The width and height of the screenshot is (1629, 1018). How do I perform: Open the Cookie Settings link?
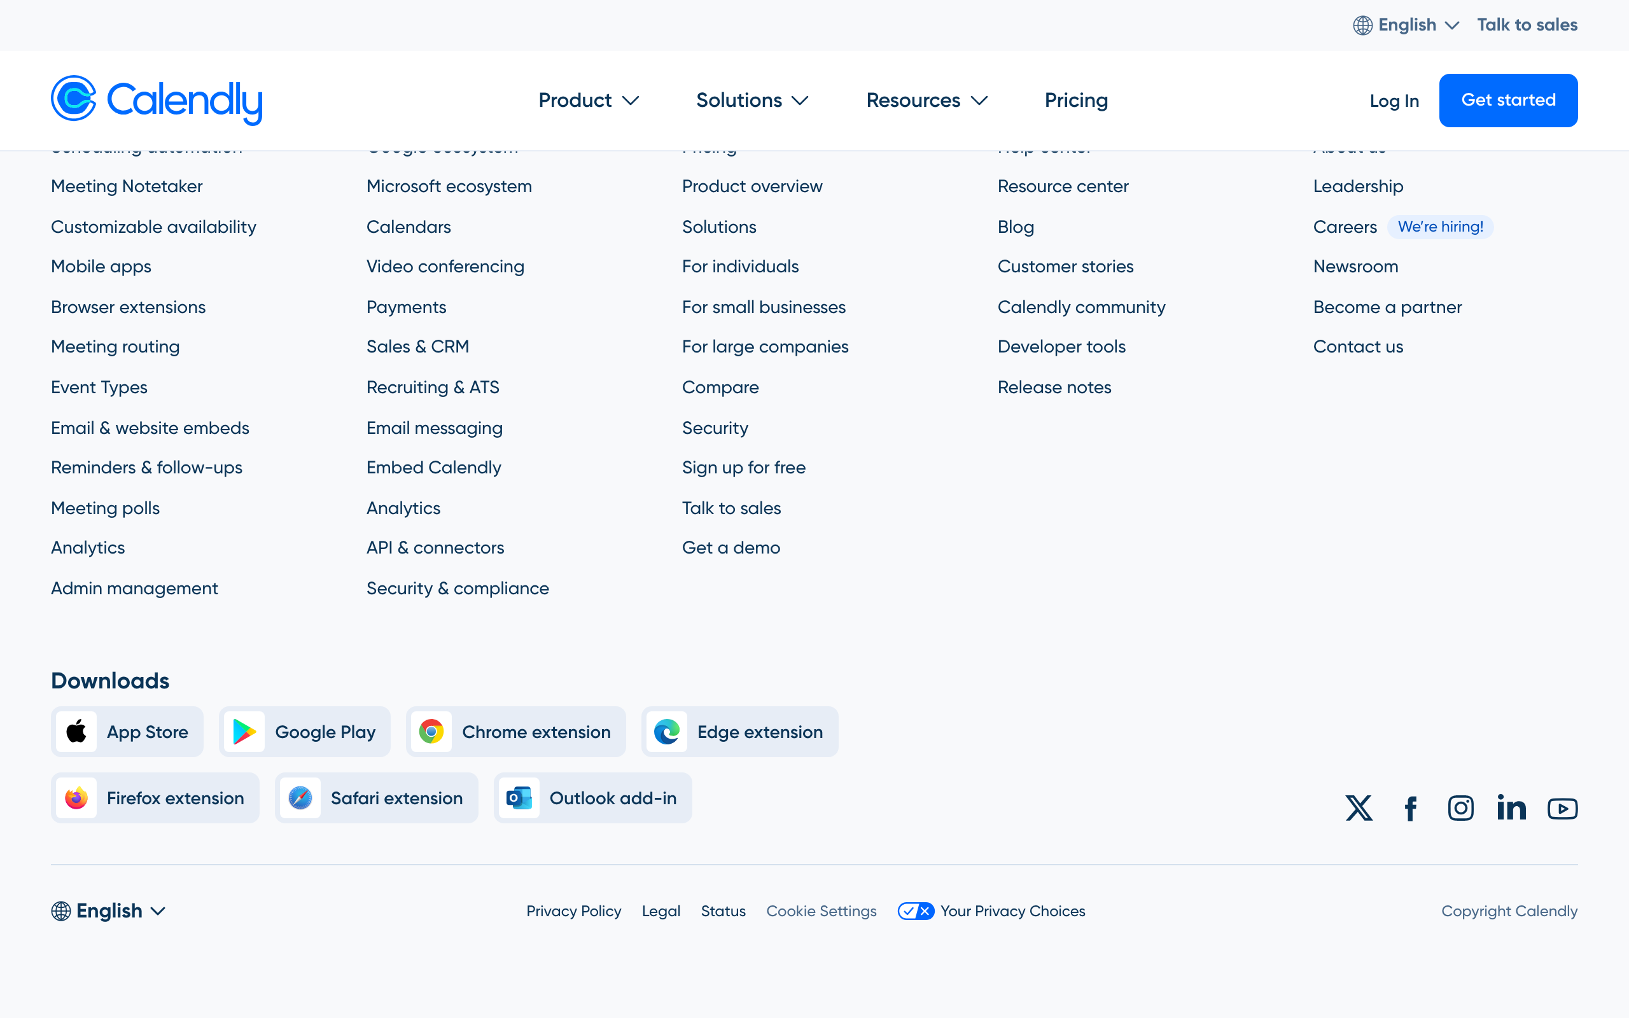[821, 911]
